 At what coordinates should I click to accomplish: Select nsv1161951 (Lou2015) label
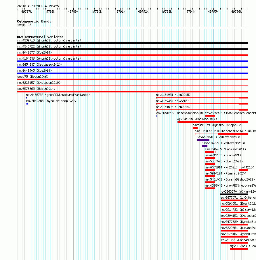coord(173,95)
